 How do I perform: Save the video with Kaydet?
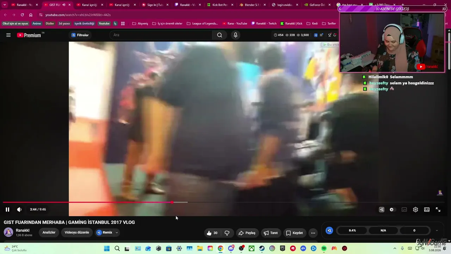294,233
